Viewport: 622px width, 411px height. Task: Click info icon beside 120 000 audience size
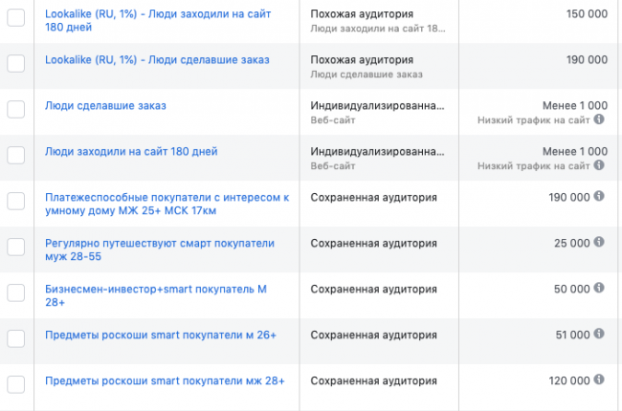(599, 379)
